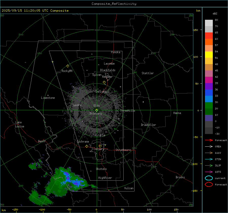Select the purple 39-36 dBZ color swatch
The width and height of the screenshot is (228, 213).
209,86
